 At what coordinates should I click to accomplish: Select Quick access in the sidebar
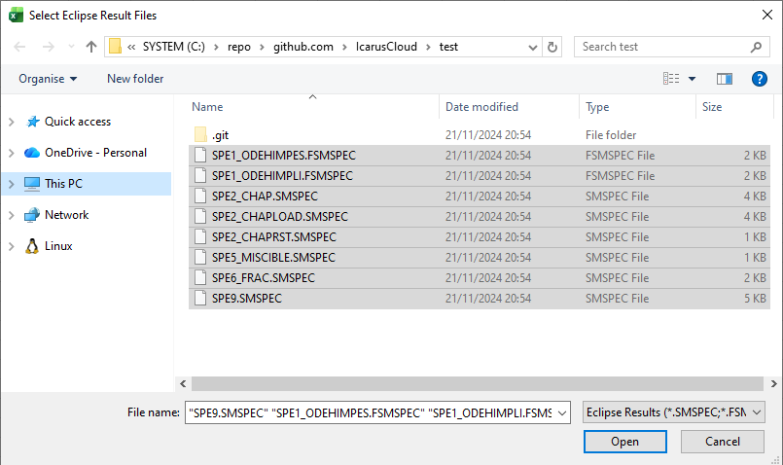point(78,122)
